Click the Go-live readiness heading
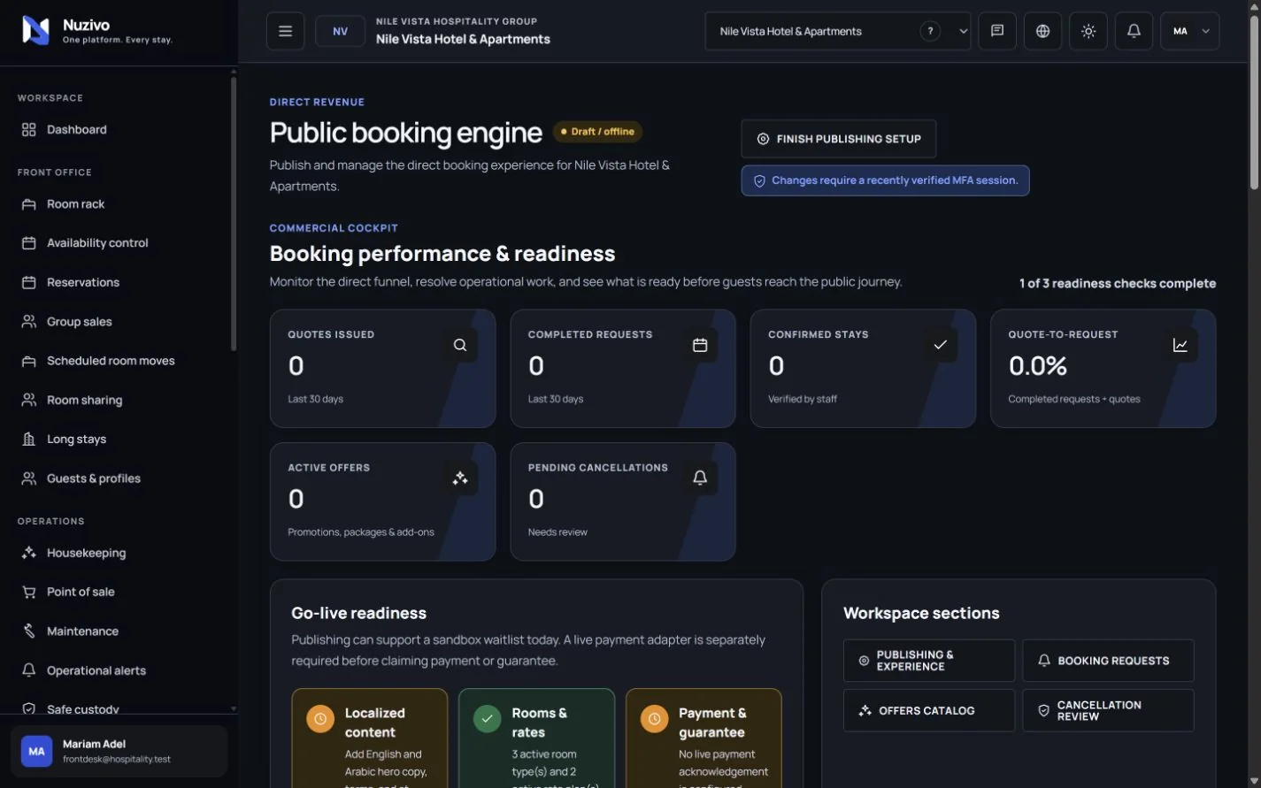Screen dimensions: 1261x788 tap(358, 613)
